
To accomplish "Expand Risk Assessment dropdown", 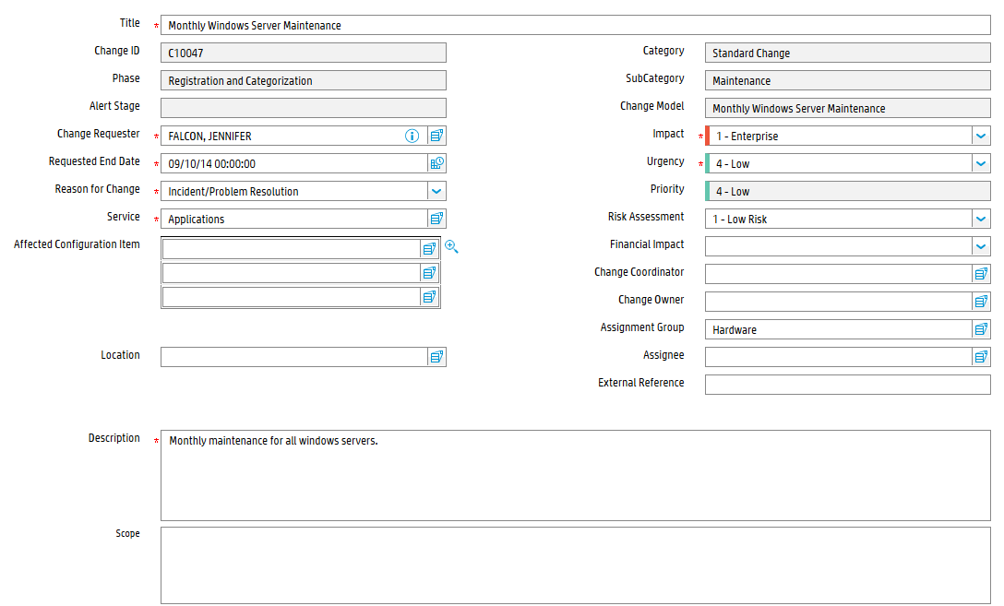I will click(x=981, y=219).
